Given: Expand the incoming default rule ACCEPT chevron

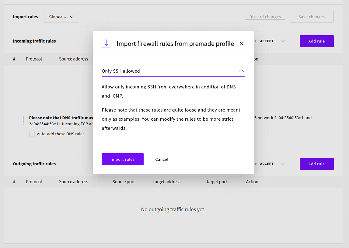Looking at the screenshot, I should pyautogui.click(x=283, y=41).
